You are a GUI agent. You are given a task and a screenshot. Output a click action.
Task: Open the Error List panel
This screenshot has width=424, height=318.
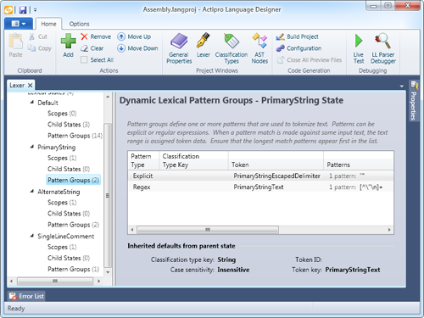pyautogui.click(x=26, y=296)
